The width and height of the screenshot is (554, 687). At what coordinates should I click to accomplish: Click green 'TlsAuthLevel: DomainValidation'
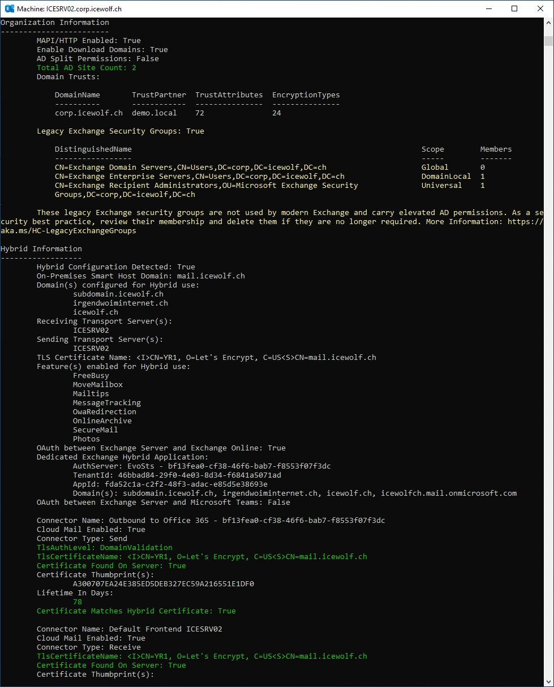pos(105,548)
